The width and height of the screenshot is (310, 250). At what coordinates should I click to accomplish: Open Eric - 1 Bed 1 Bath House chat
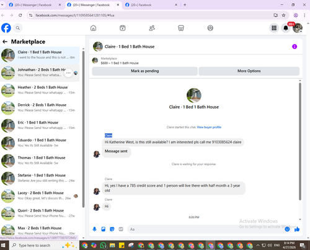coord(40,125)
